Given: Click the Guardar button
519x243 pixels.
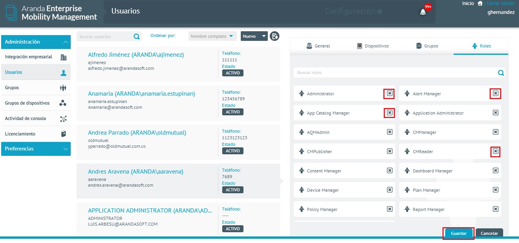Looking at the screenshot, I should pos(458,233).
